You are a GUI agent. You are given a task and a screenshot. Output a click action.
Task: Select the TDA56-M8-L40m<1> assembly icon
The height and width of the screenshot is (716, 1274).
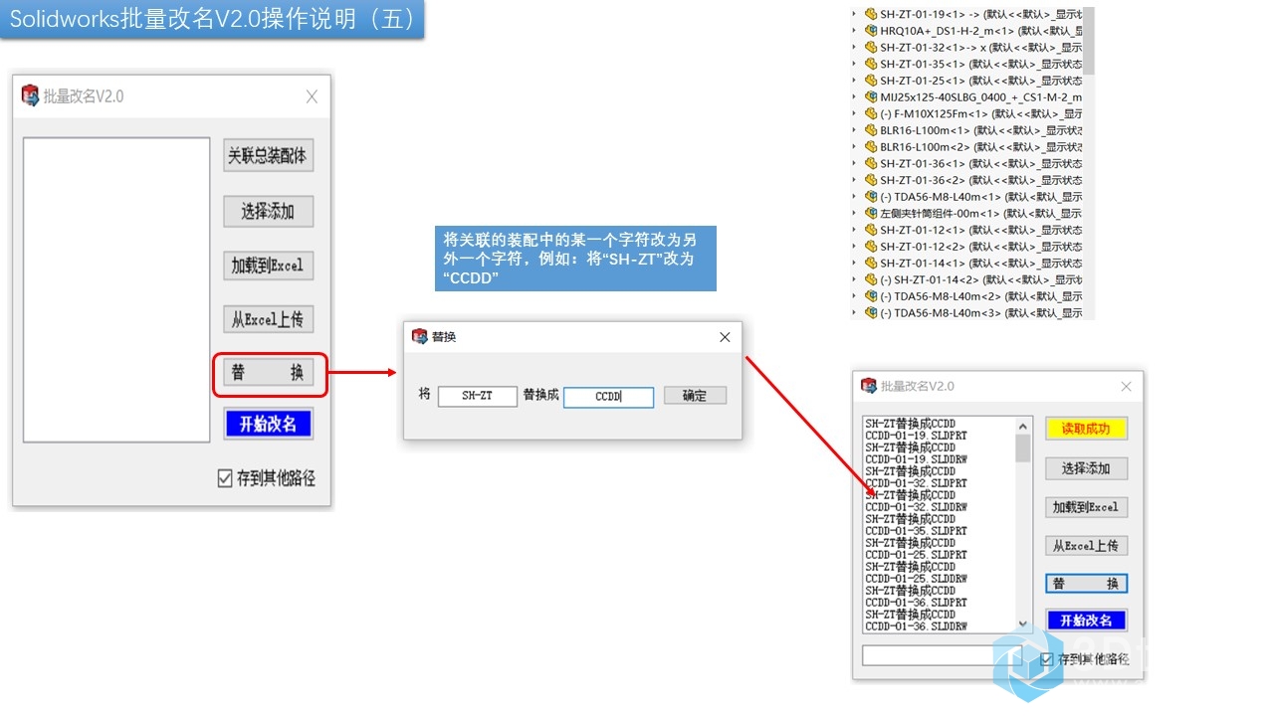point(871,197)
